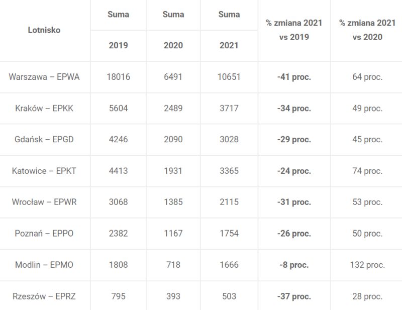
Task: Click the Katowice – EPKT row label
Action: click(44, 171)
